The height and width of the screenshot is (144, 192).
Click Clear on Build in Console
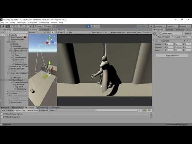32,110
